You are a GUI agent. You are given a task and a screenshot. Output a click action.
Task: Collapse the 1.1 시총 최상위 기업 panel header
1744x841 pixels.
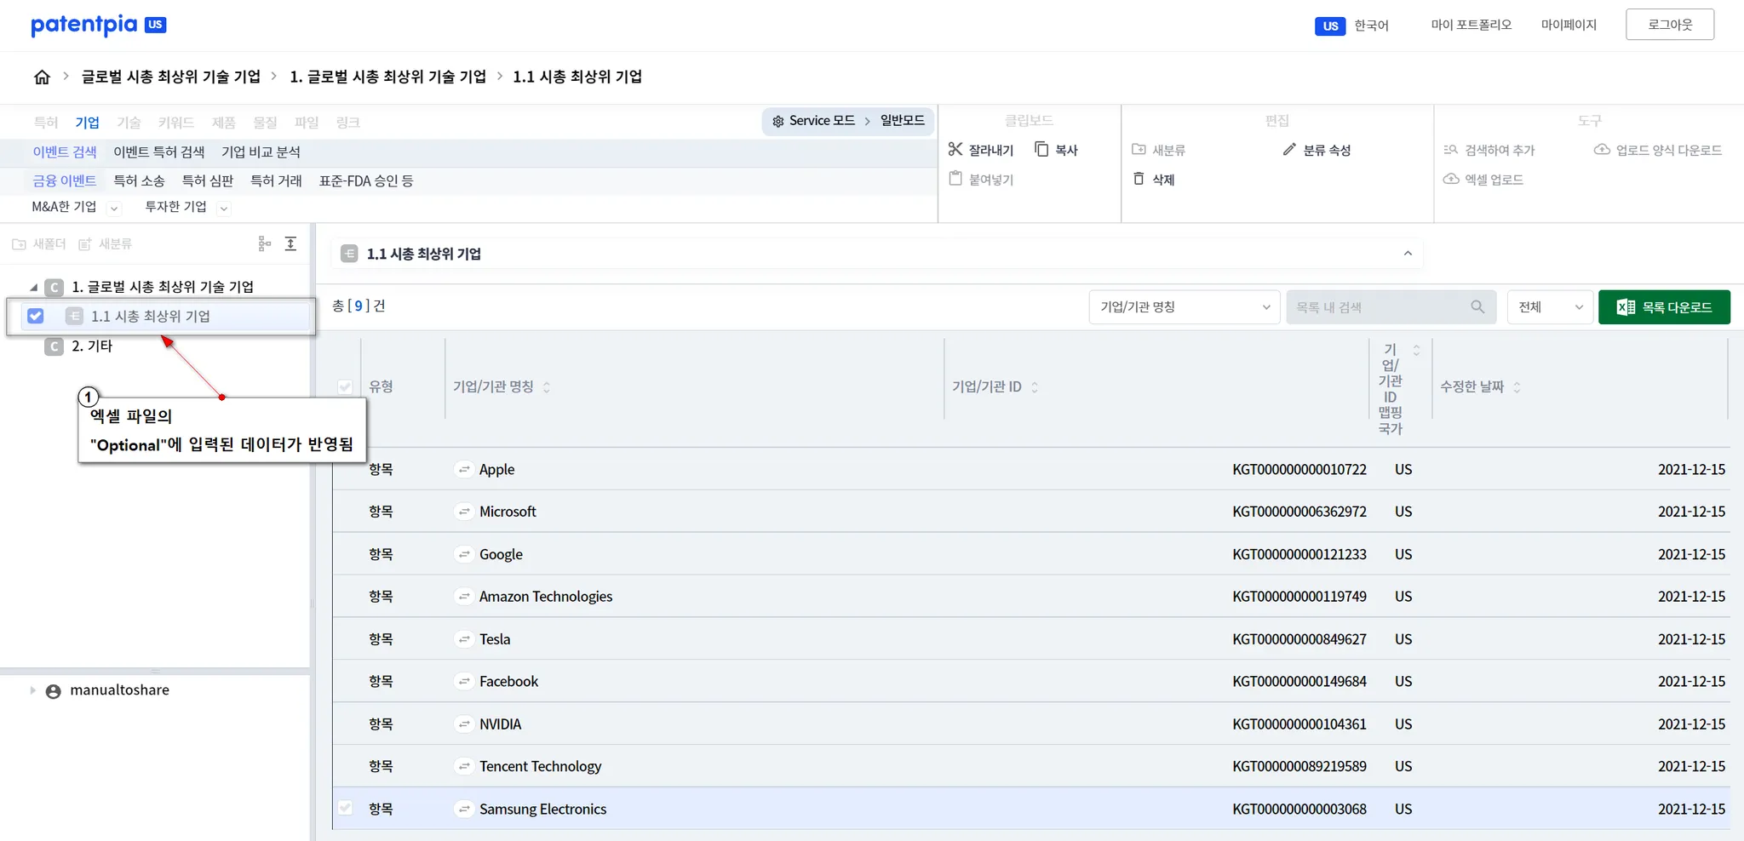pos(1408,254)
